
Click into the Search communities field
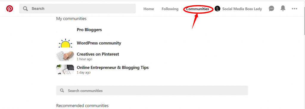click(152, 90)
